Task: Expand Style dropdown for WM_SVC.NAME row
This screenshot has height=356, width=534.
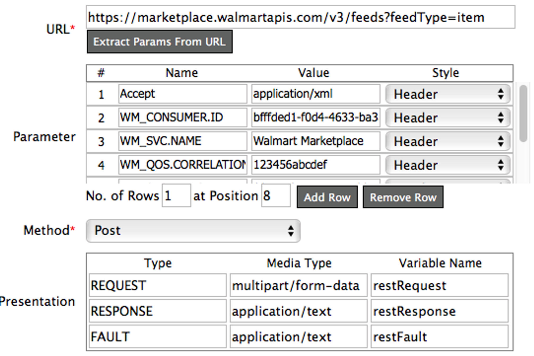Action: pyautogui.click(x=447, y=141)
